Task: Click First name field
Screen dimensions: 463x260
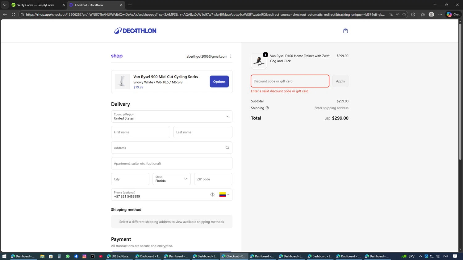Action: tap(140, 132)
